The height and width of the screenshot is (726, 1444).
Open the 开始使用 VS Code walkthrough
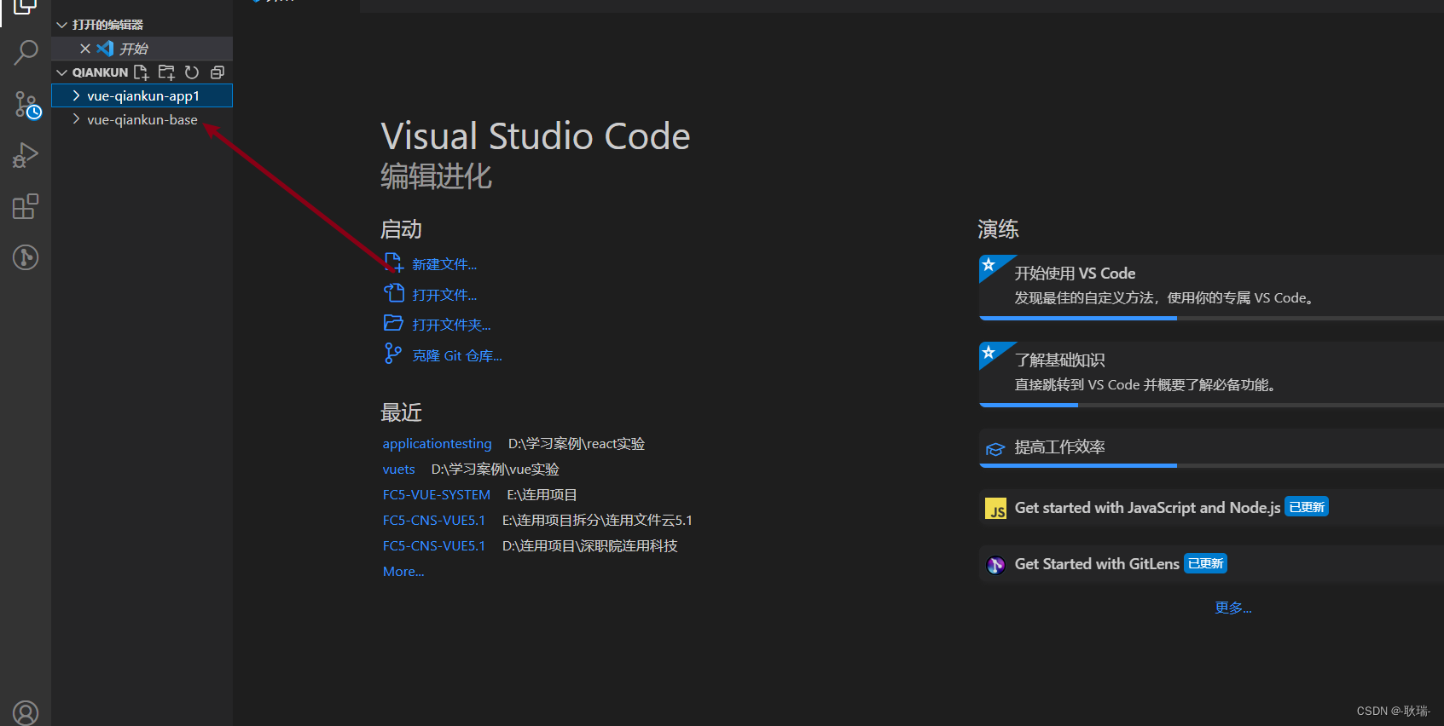1211,286
